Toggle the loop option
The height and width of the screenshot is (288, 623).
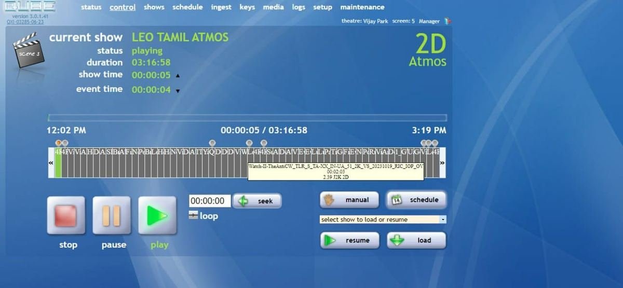click(x=203, y=216)
